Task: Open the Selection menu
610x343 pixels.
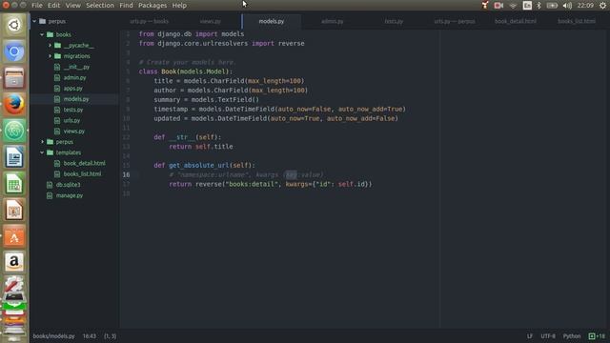Action: tap(100, 6)
